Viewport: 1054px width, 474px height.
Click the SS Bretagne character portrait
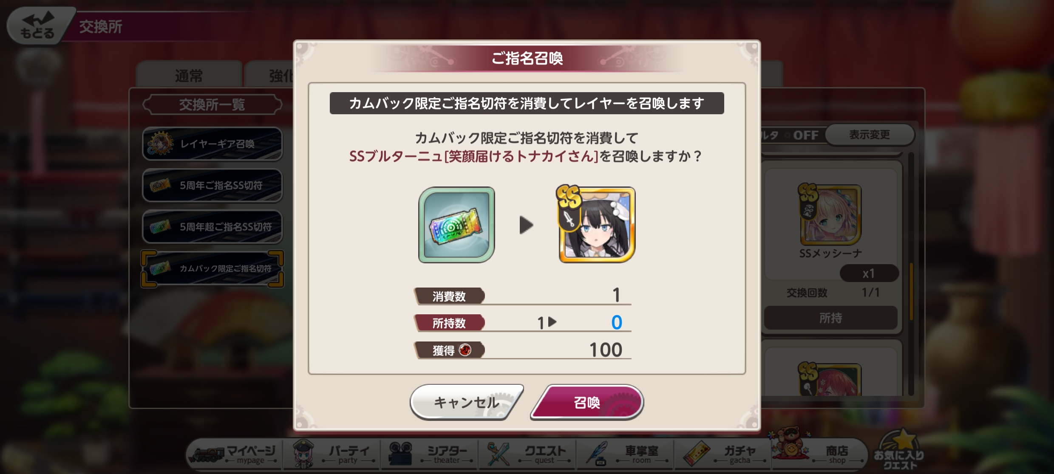click(596, 225)
